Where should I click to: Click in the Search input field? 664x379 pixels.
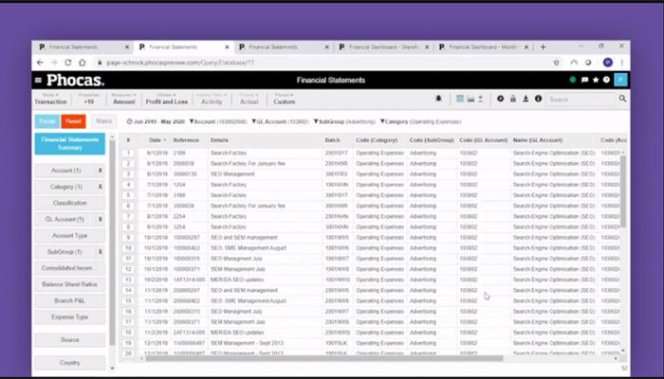tap(581, 99)
